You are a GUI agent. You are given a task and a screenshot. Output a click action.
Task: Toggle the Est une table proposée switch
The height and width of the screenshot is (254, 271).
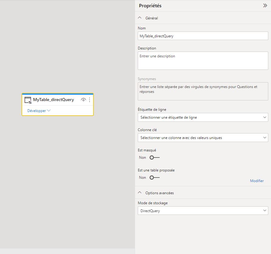click(x=154, y=178)
